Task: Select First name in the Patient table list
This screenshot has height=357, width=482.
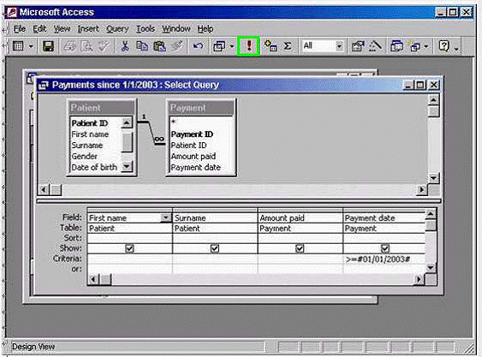Action: pyautogui.click(x=90, y=134)
